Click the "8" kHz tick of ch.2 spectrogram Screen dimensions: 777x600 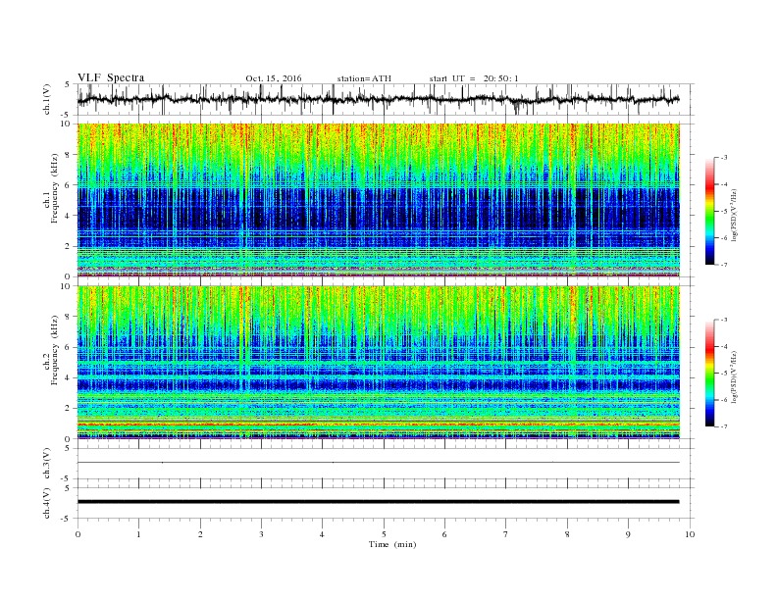pyautogui.click(x=69, y=317)
